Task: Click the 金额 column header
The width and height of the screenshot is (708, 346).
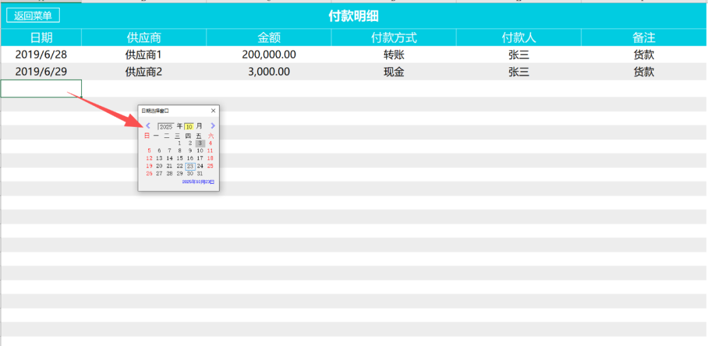Action: (269, 38)
